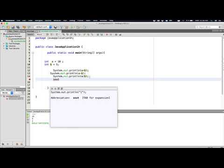Expand the Test Libraries node
This screenshot has width=224, height=168.
tap(4, 49)
